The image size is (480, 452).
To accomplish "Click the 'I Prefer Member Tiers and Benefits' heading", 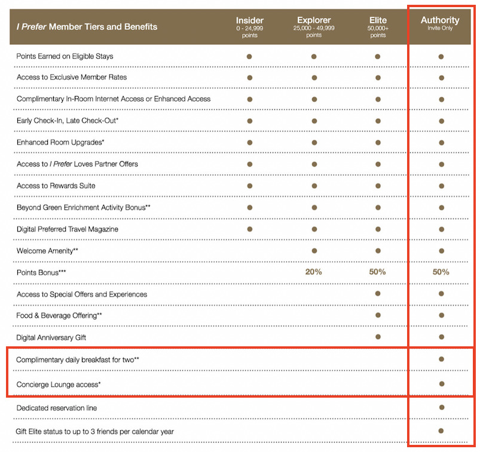I will click(87, 27).
